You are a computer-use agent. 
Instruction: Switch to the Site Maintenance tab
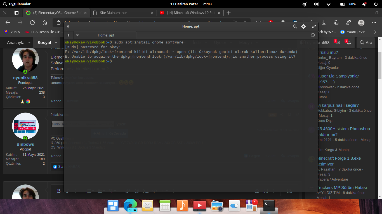click(x=123, y=13)
